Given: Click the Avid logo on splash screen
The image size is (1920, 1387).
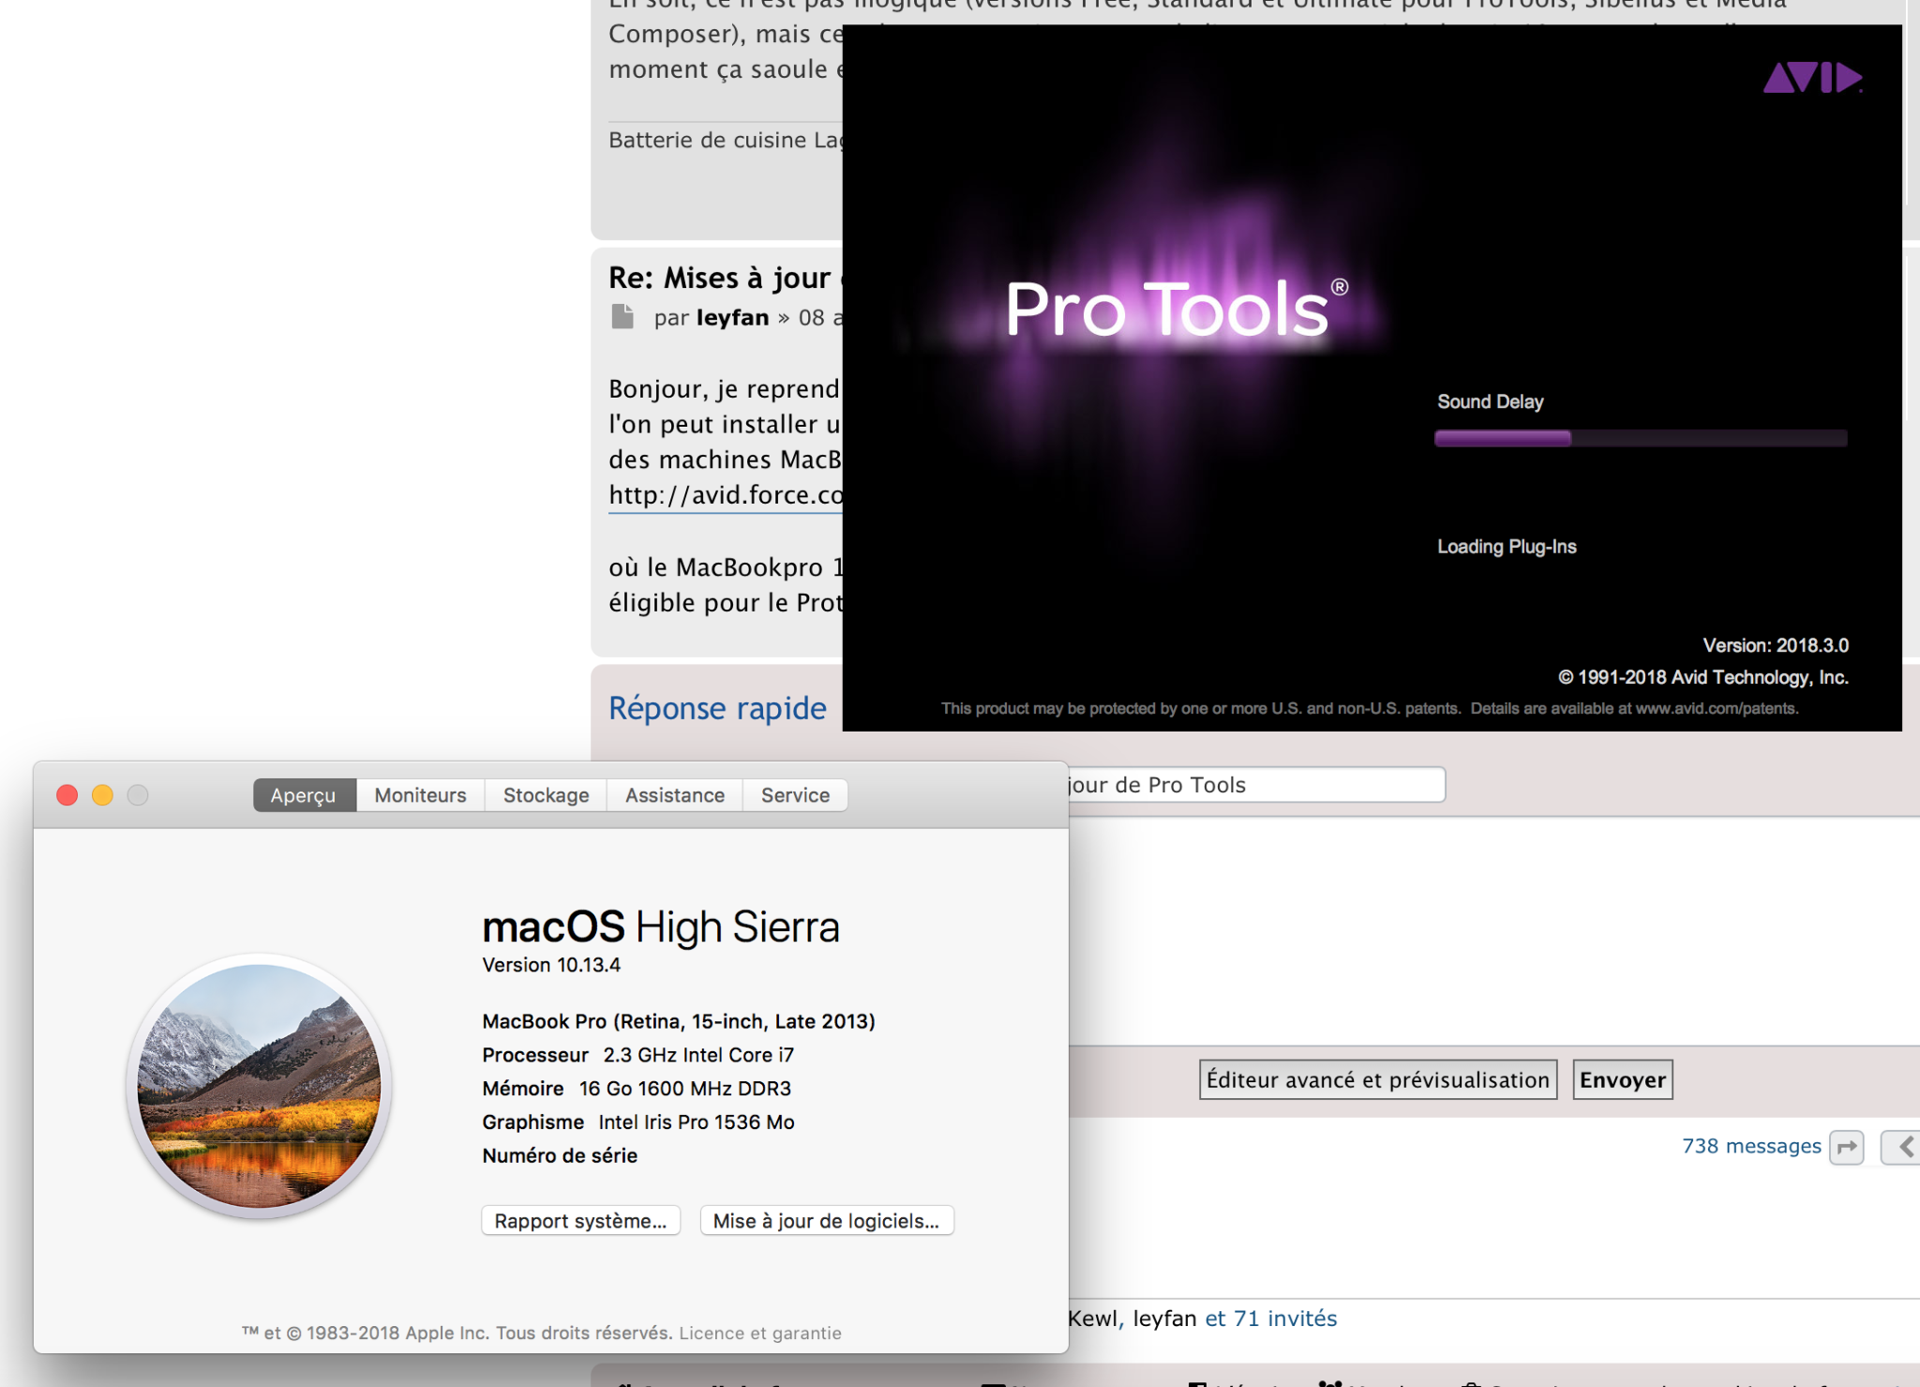Looking at the screenshot, I should 1811,78.
